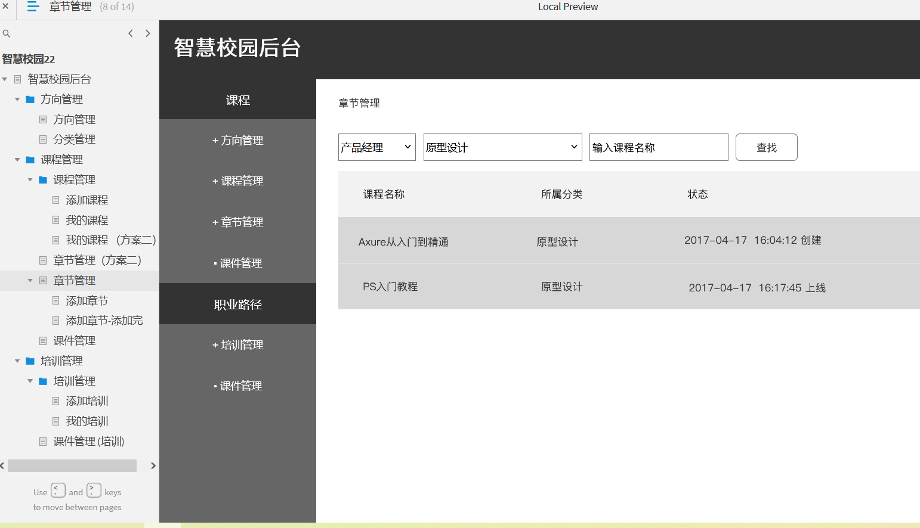Click the blue folder icon beside top-level 方向管理
Viewport: 920px width, 528px height.
pos(30,100)
